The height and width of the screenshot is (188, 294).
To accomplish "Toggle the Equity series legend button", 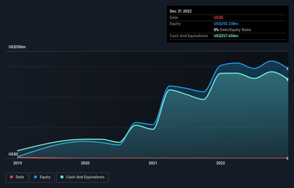I will [42, 177].
